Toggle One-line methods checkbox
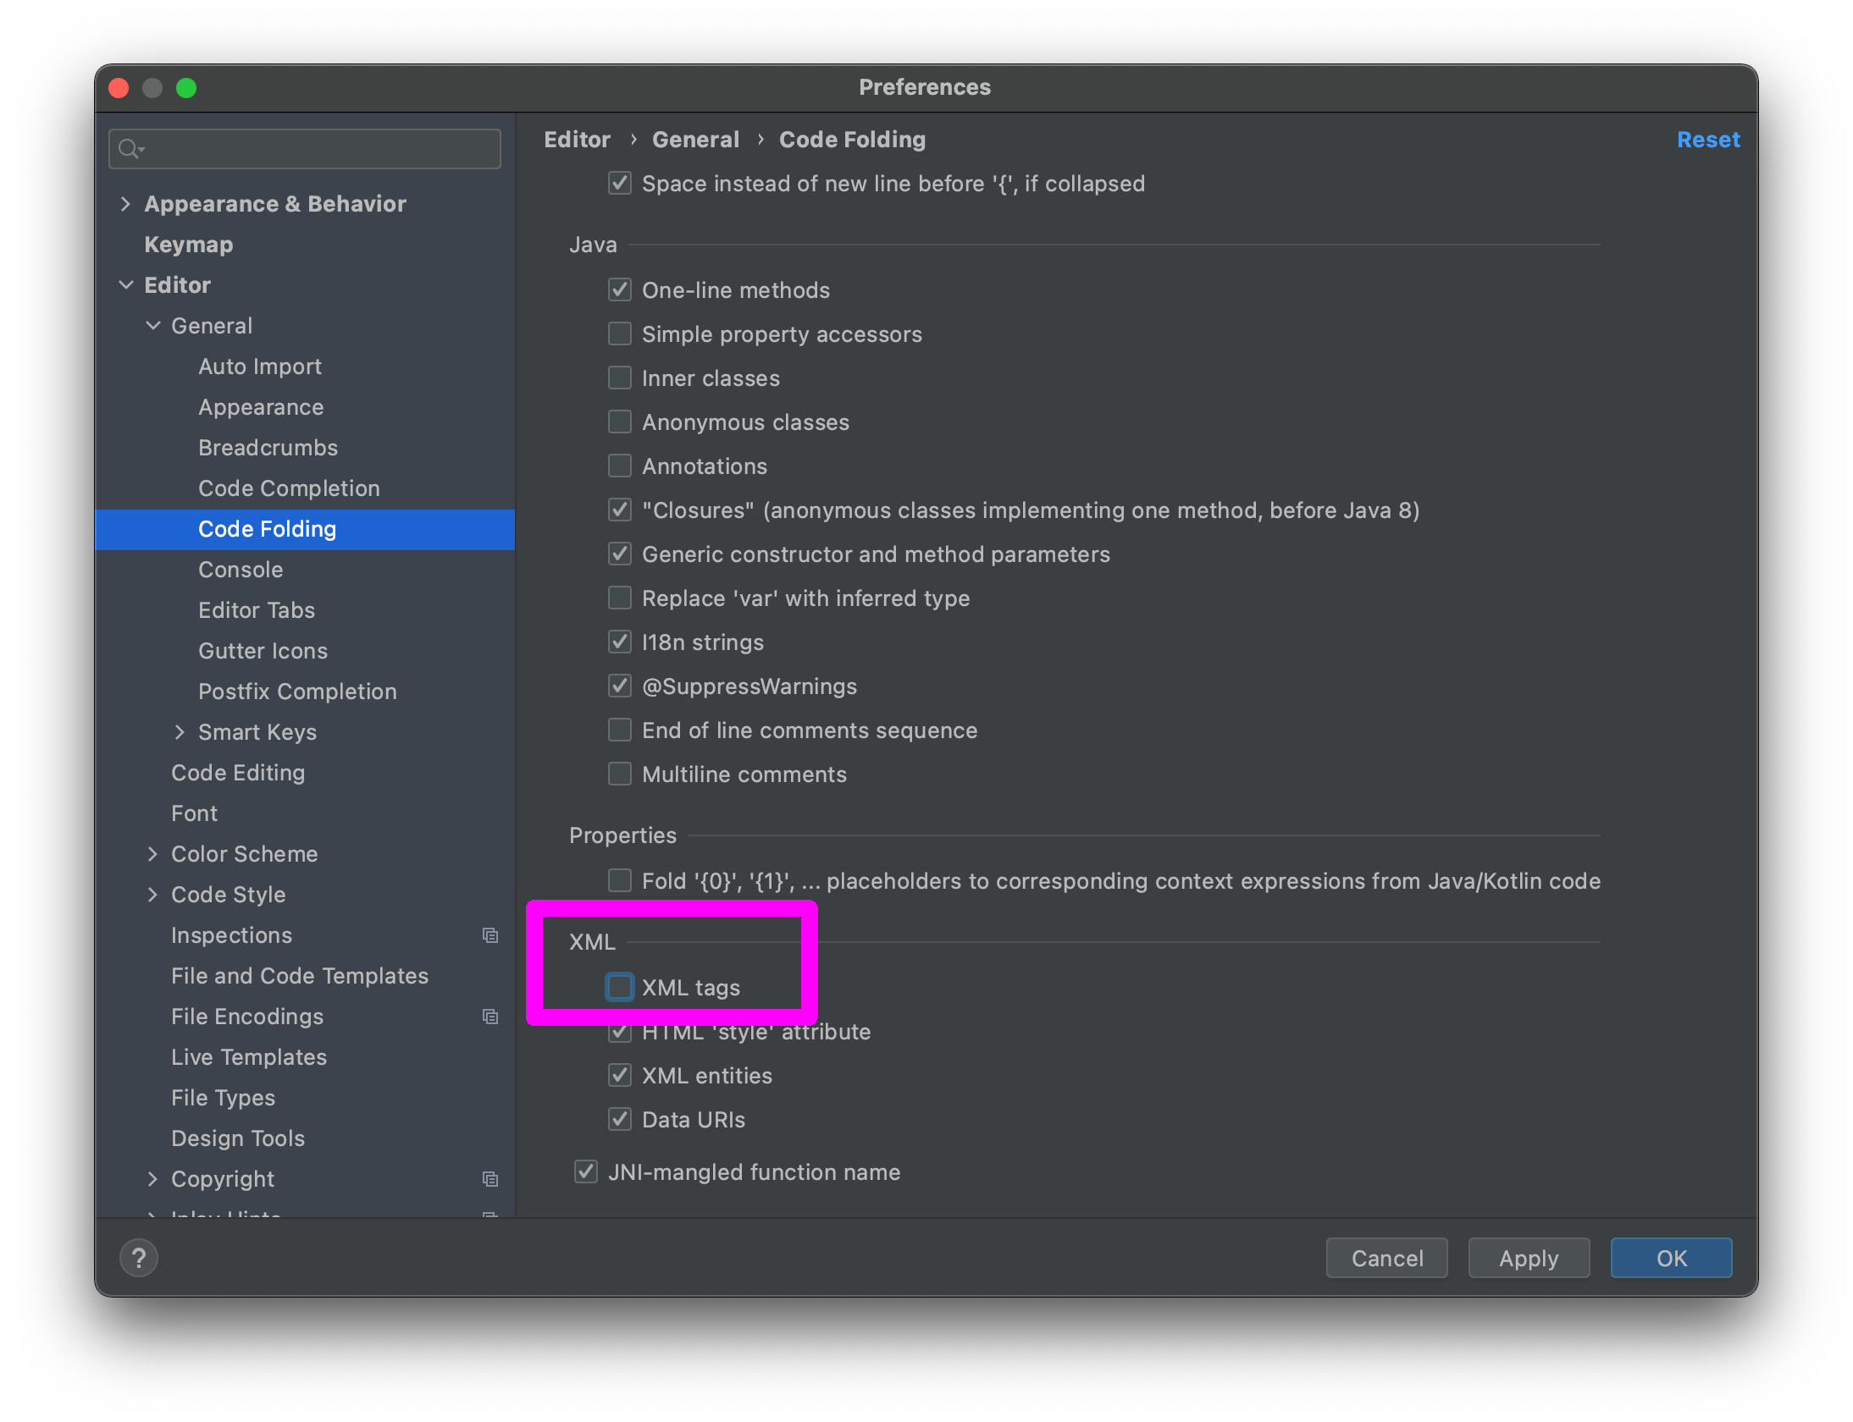The image size is (1853, 1422). (x=620, y=290)
